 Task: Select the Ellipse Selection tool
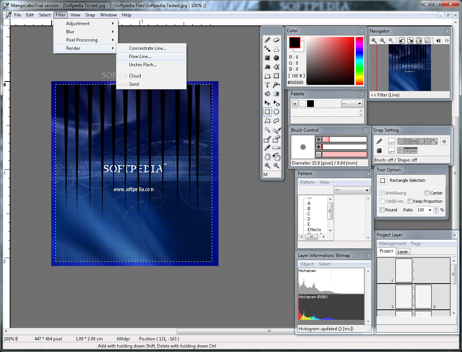click(x=276, y=111)
